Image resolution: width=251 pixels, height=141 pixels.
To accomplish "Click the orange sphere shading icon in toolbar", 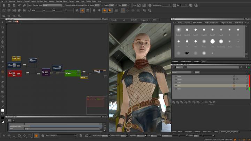I will pyautogui.click(x=104, y=10).
